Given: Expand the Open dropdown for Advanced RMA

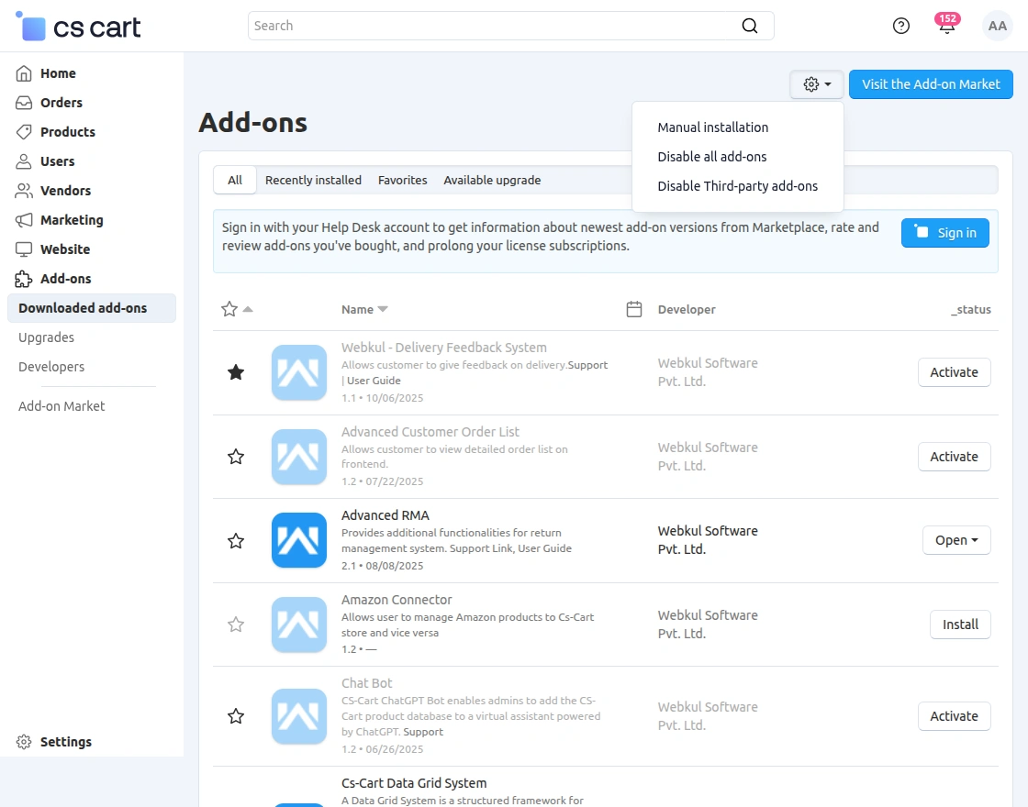Looking at the screenshot, I should tap(956, 540).
